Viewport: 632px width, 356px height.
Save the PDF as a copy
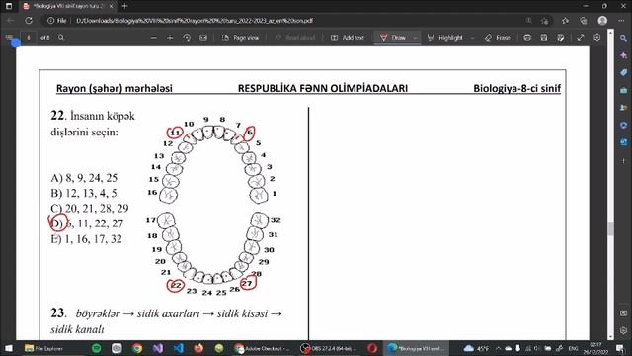coord(561,38)
